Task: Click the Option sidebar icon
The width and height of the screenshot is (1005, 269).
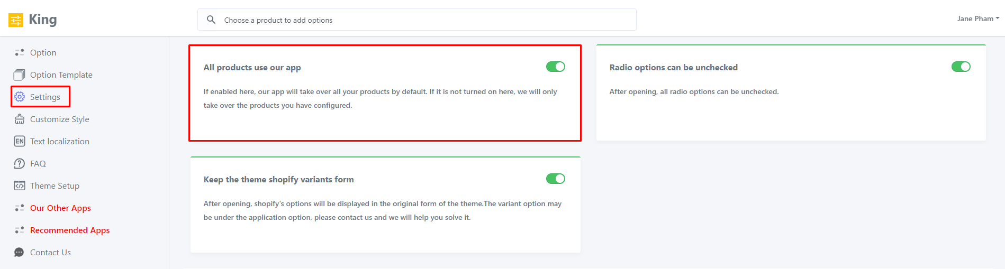Action: pyautogui.click(x=20, y=52)
